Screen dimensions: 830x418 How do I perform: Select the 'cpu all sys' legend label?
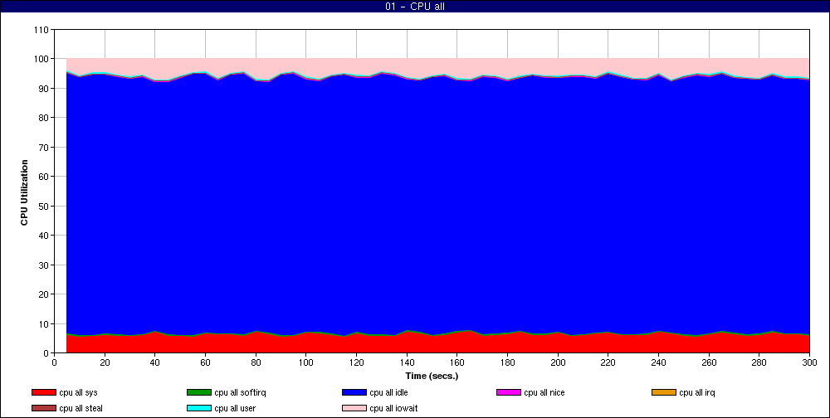coord(78,392)
